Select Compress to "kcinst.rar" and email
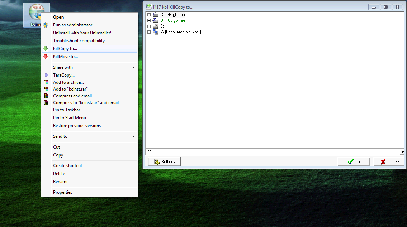Image resolution: width=407 pixels, height=227 pixels. (x=90, y=103)
